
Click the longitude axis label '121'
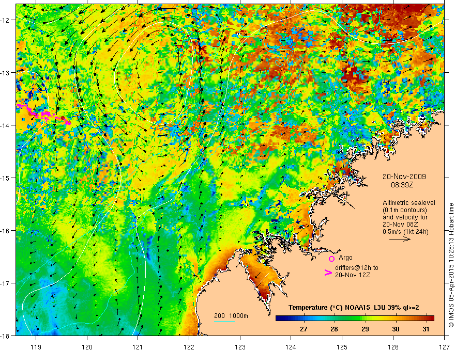pos(138,347)
